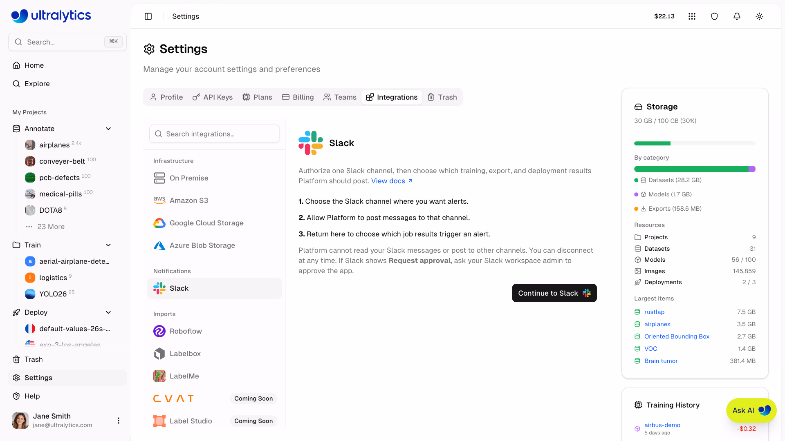Open airplanes in largest items
The height and width of the screenshot is (441, 785).
[x=657, y=324]
